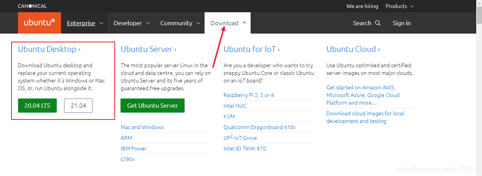The image size is (482, 176).
Task: Open Raspberry Pi 2, 3 or 4 link
Action: click(249, 95)
